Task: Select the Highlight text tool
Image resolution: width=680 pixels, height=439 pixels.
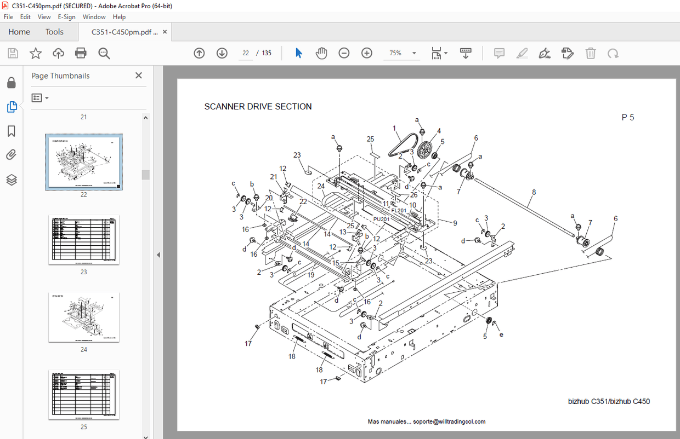Action: click(522, 53)
